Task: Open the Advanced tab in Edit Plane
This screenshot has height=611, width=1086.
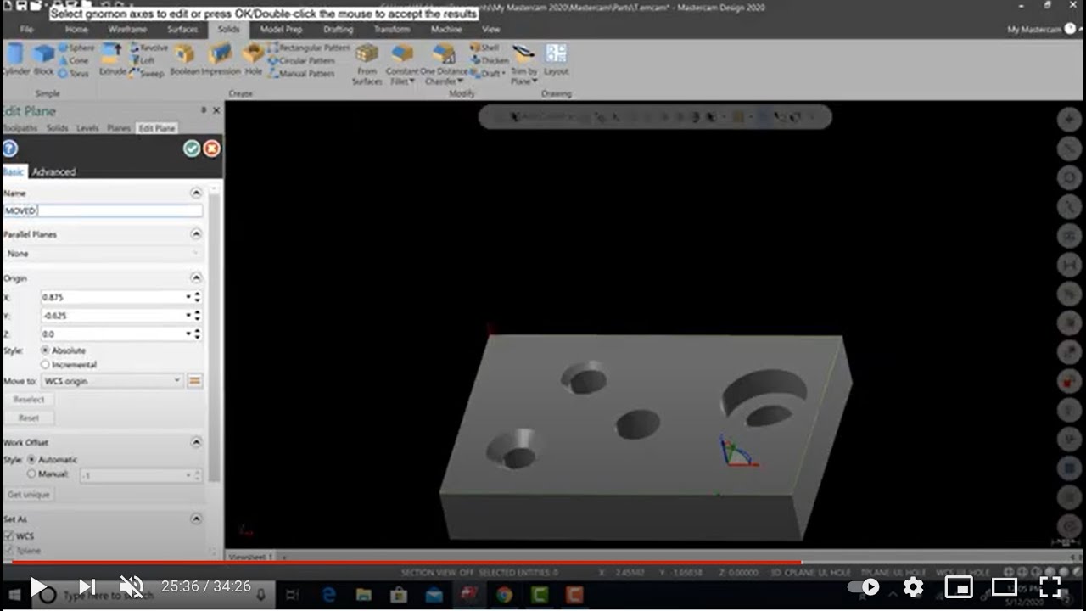Action: [x=53, y=171]
